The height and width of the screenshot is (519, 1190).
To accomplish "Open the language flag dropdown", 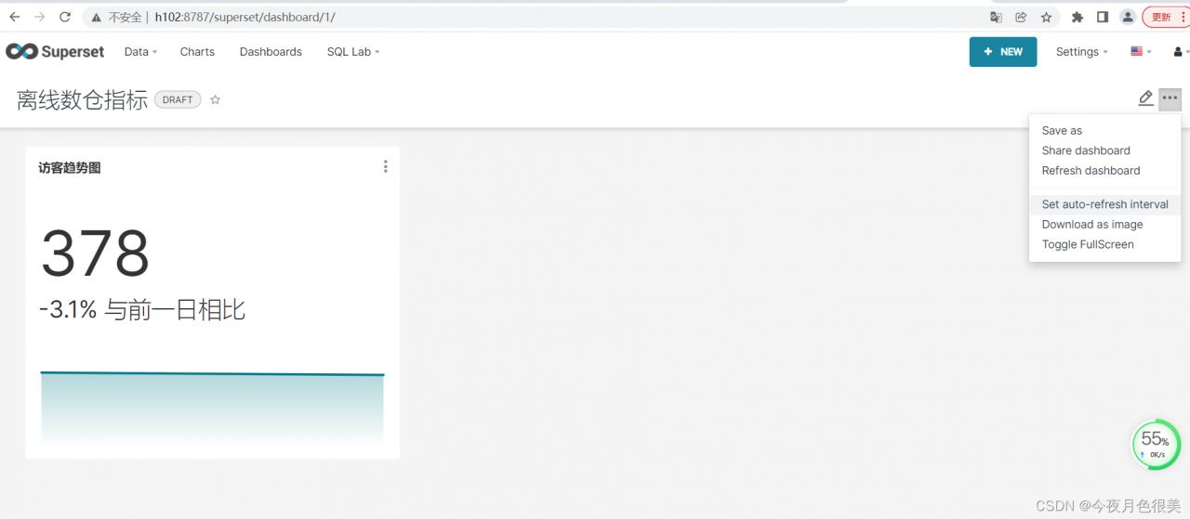I will click(x=1141, y=52).
